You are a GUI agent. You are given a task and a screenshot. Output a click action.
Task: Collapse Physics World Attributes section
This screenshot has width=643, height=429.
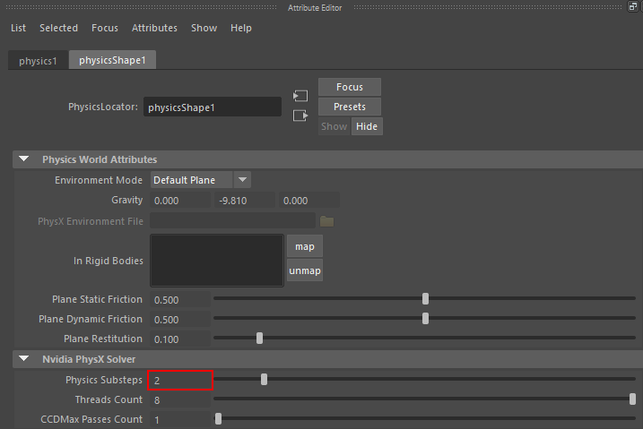point(24,159)
